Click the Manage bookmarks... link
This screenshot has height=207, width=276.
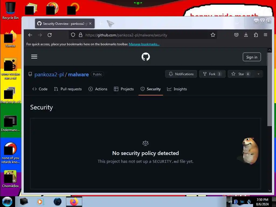click(x=144, y=44)
